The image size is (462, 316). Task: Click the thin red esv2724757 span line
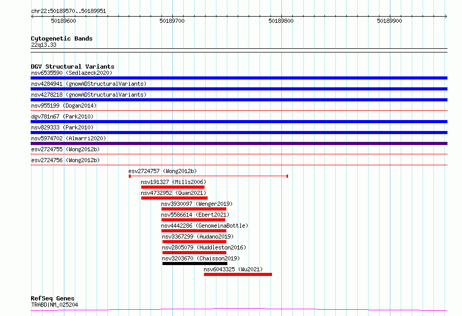coord(208,176)
